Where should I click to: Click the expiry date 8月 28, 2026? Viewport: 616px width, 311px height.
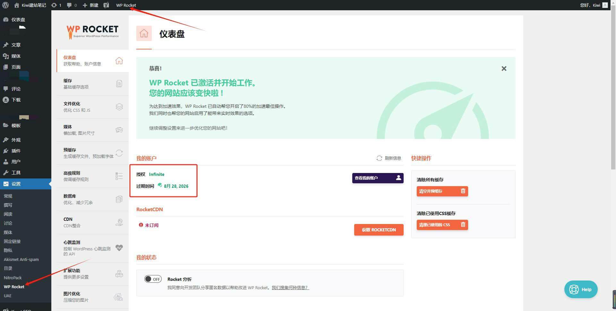pos(176,186)
